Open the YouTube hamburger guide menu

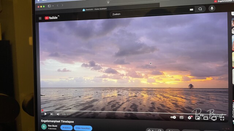[x=40, y=18]
